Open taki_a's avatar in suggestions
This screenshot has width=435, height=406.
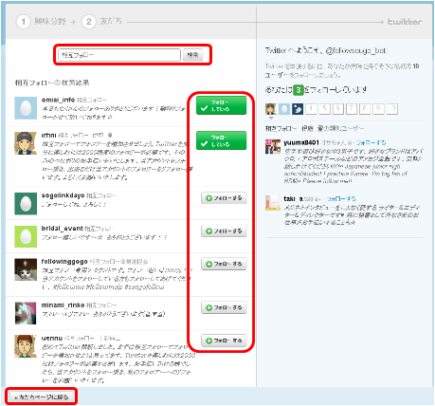(x=273, y=203)
